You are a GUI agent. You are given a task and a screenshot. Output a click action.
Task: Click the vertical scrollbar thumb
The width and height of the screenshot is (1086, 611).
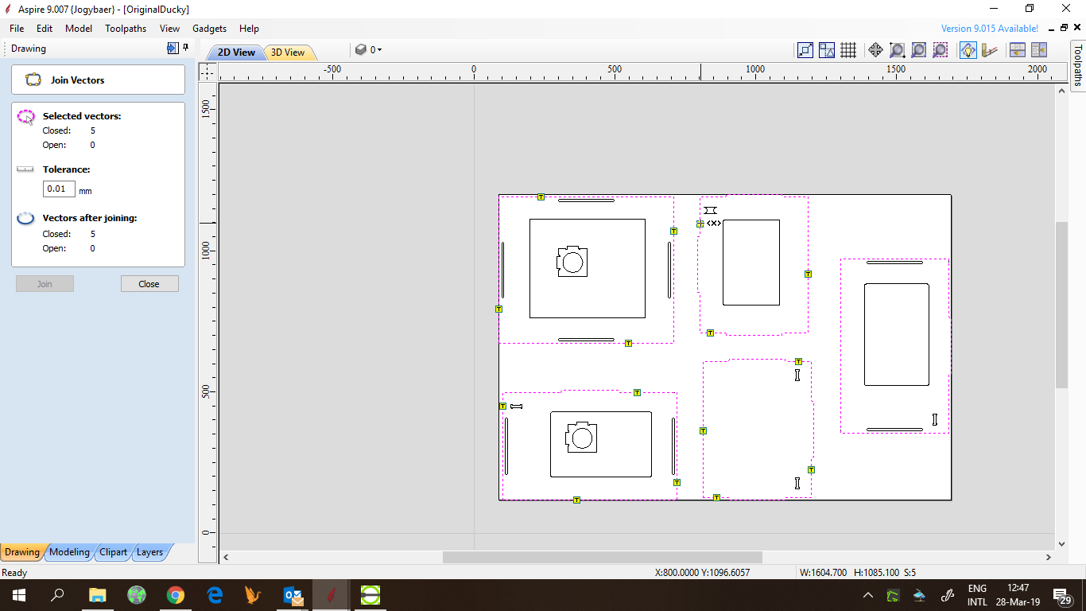pos(1062,305)
